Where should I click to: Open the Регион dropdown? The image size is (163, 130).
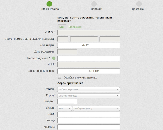[x=89, y=89]
